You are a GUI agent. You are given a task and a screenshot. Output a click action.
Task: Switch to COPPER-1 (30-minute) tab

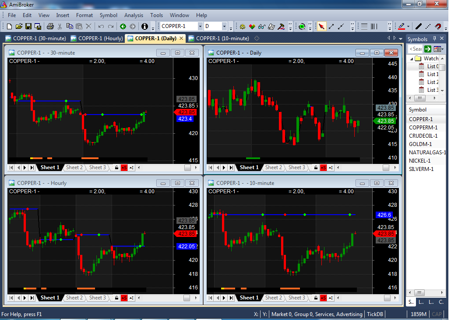tap(35, 38)
